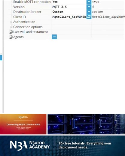This screenshot has width=125, height=156.
Task: Open the Connecting MQTT Client to AWS thumbnail
Action: click(23, 124)
